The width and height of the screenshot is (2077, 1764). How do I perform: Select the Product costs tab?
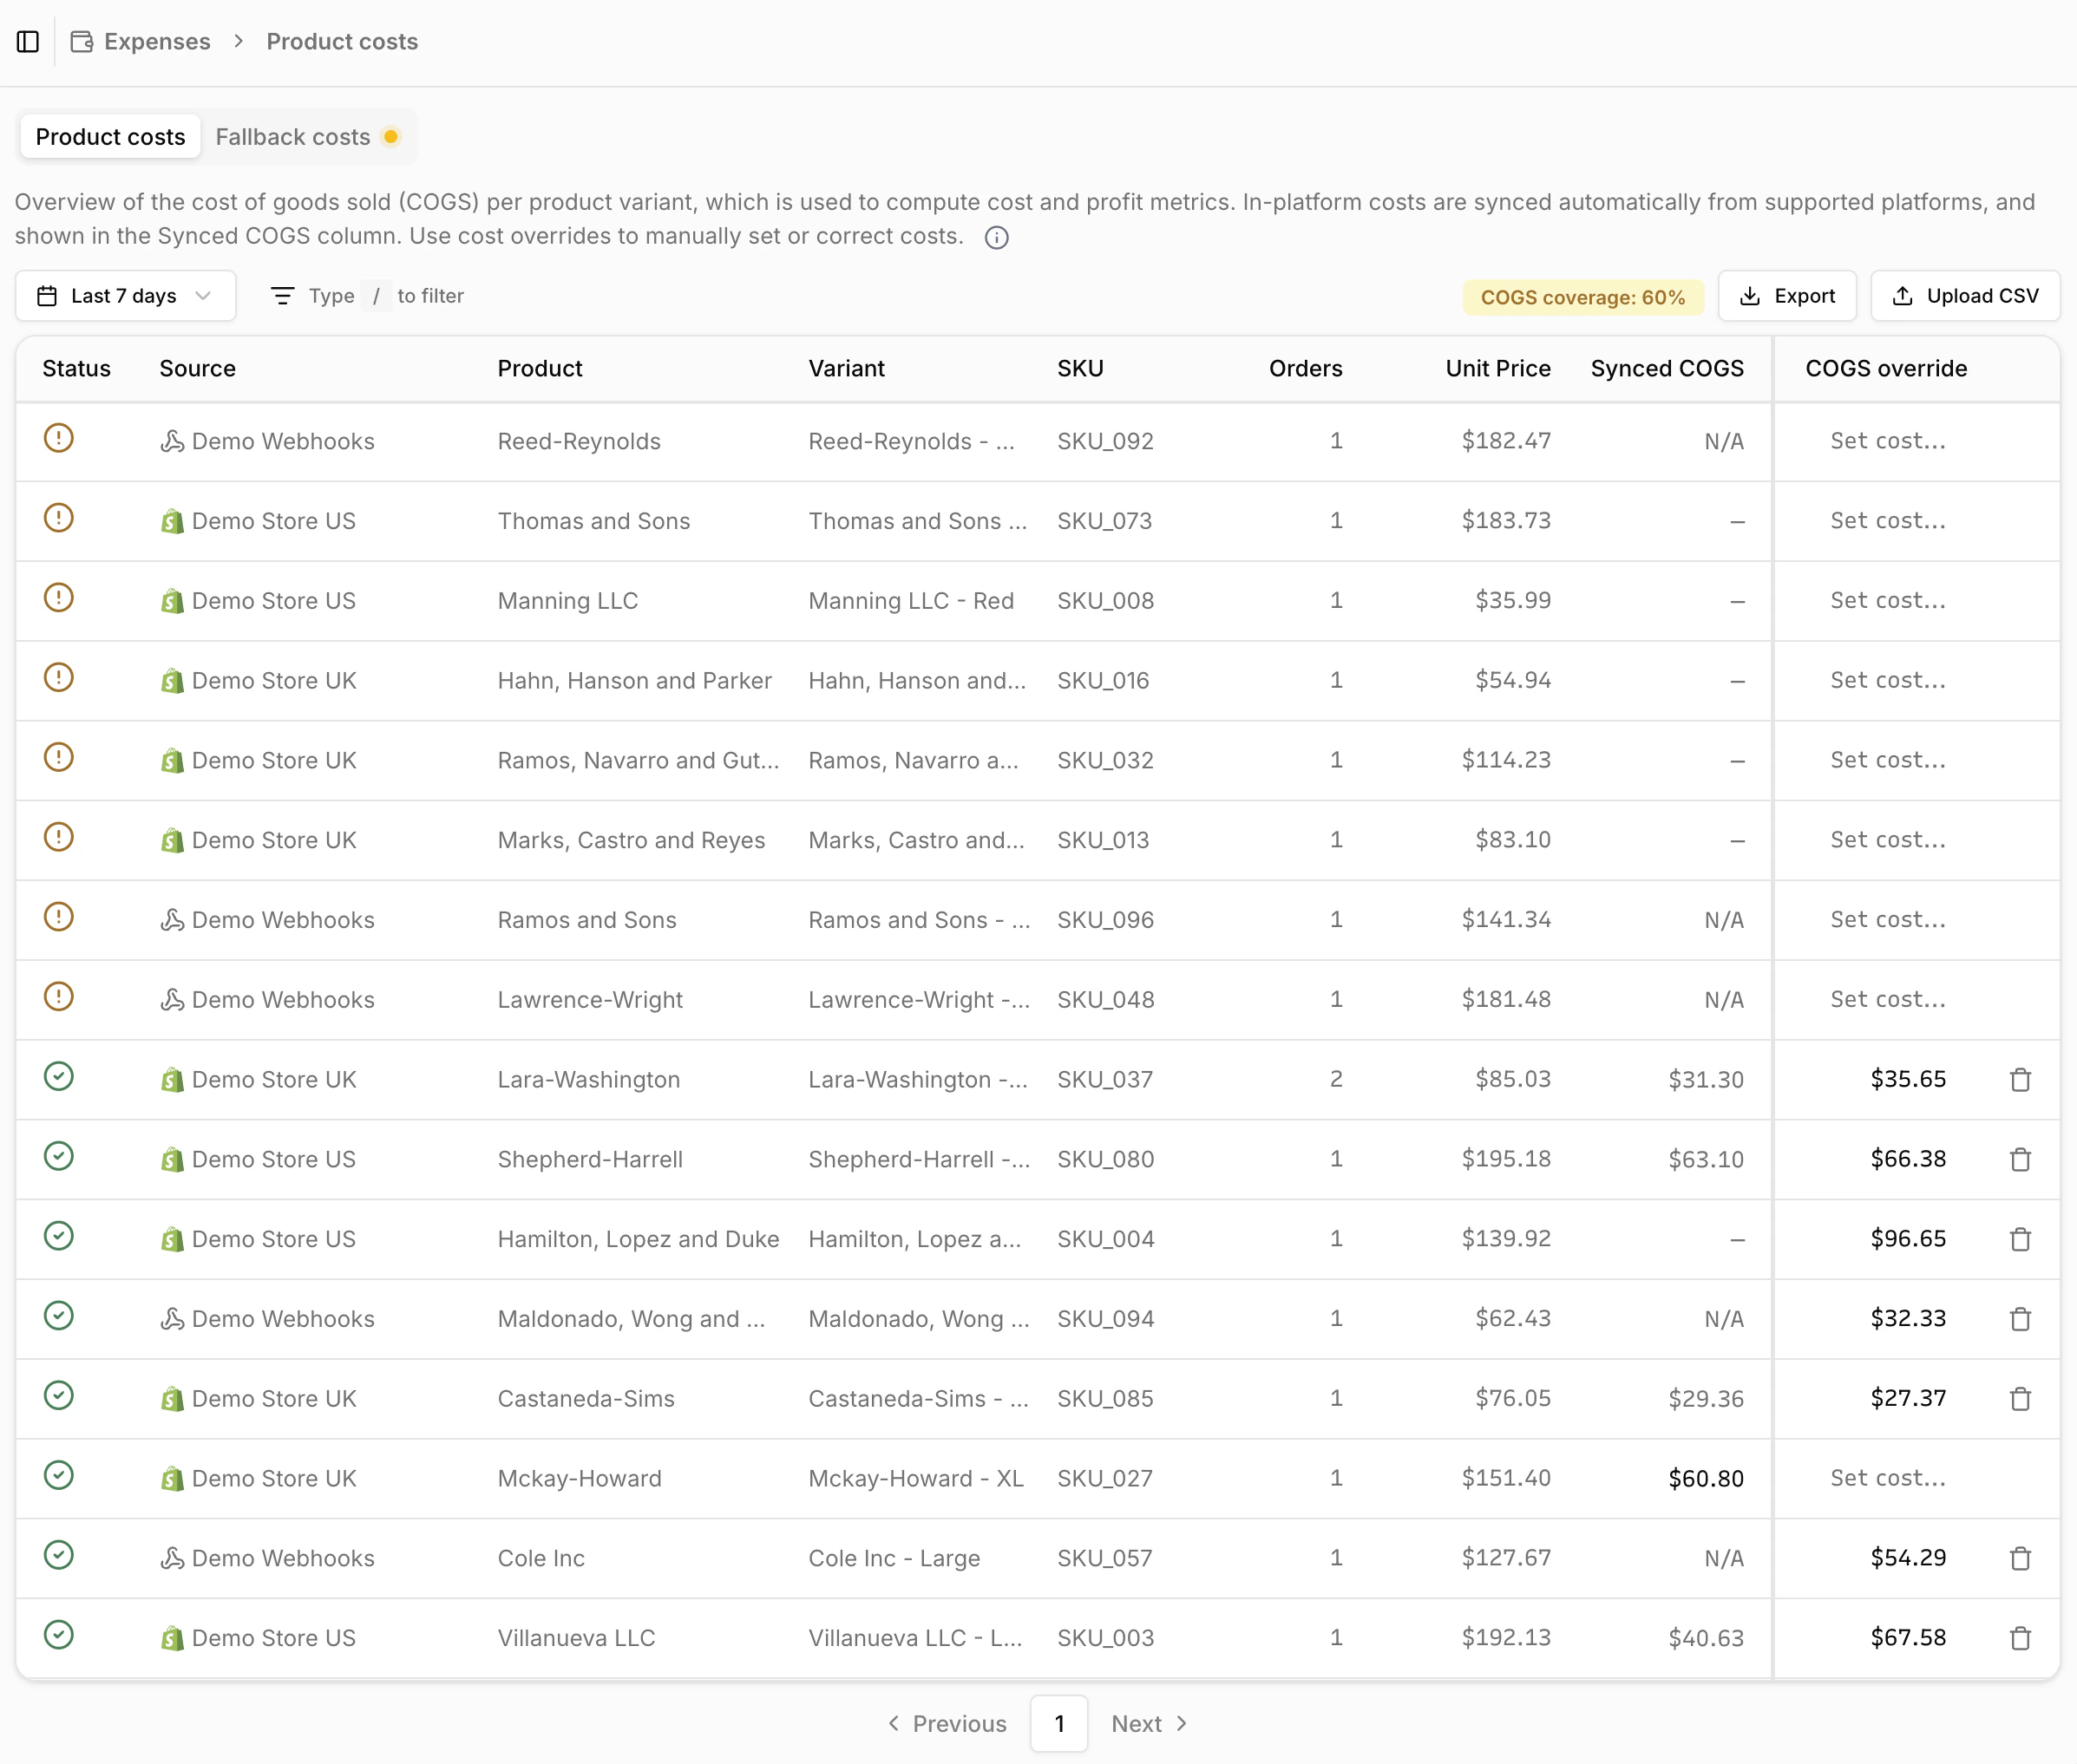tap(110, 137)
